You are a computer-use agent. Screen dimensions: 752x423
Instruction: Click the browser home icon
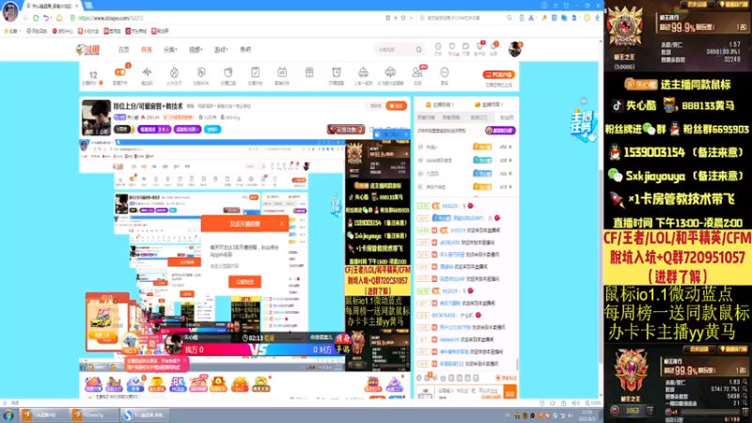click(x=59, y=18)
